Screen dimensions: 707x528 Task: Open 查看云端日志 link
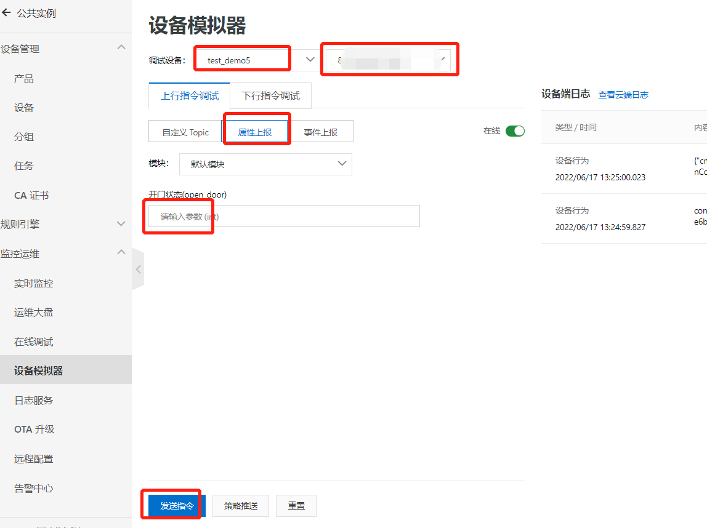point(623,94)
